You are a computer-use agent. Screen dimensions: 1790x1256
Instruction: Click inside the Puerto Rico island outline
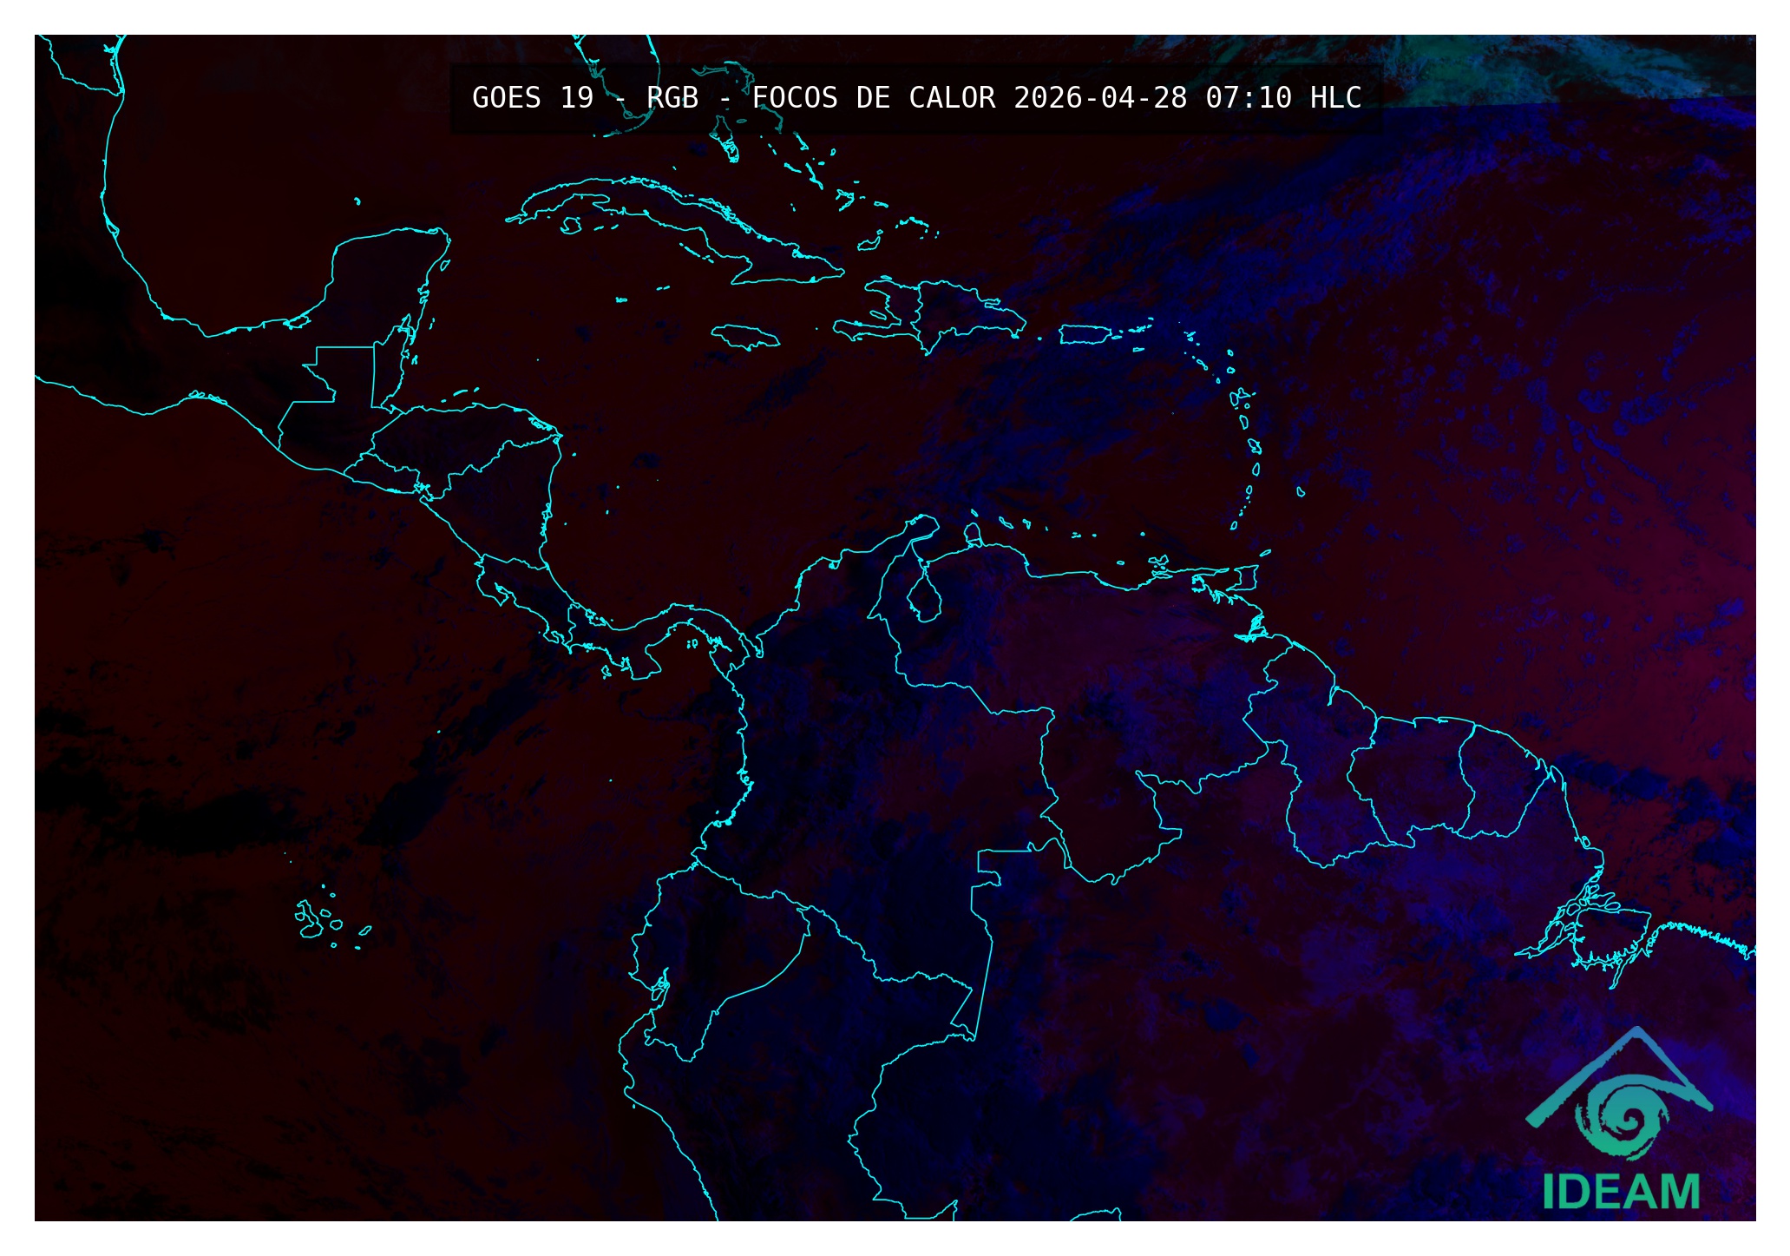pyautogui.click(x=1084, y=334)
